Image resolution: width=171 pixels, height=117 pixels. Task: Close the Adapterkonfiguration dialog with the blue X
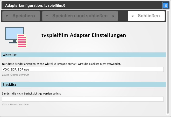tap(166, 5)
